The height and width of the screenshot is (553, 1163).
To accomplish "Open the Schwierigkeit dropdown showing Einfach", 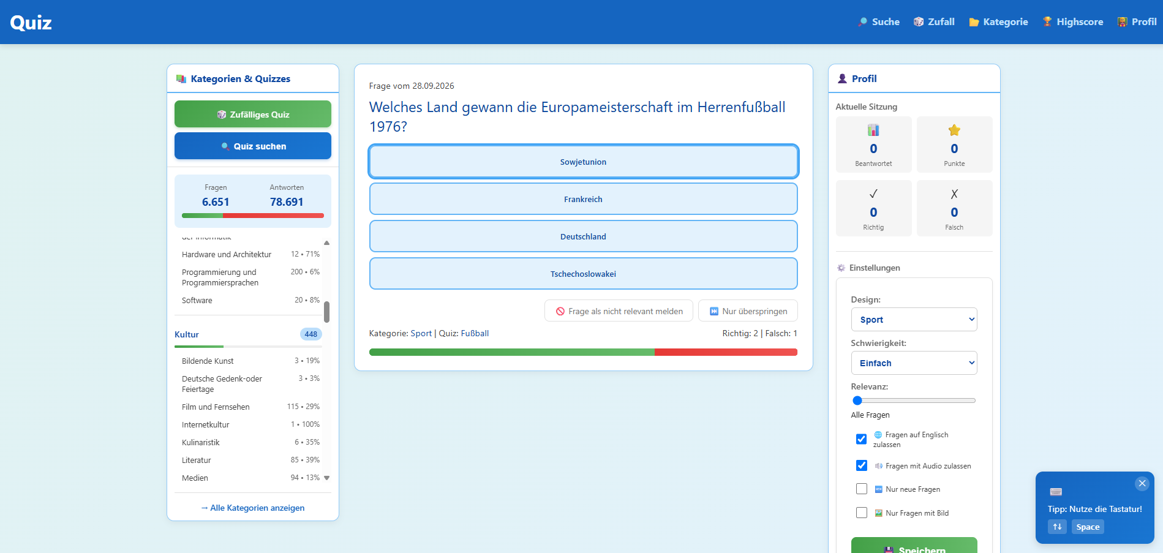I will [x=914, y=363].
